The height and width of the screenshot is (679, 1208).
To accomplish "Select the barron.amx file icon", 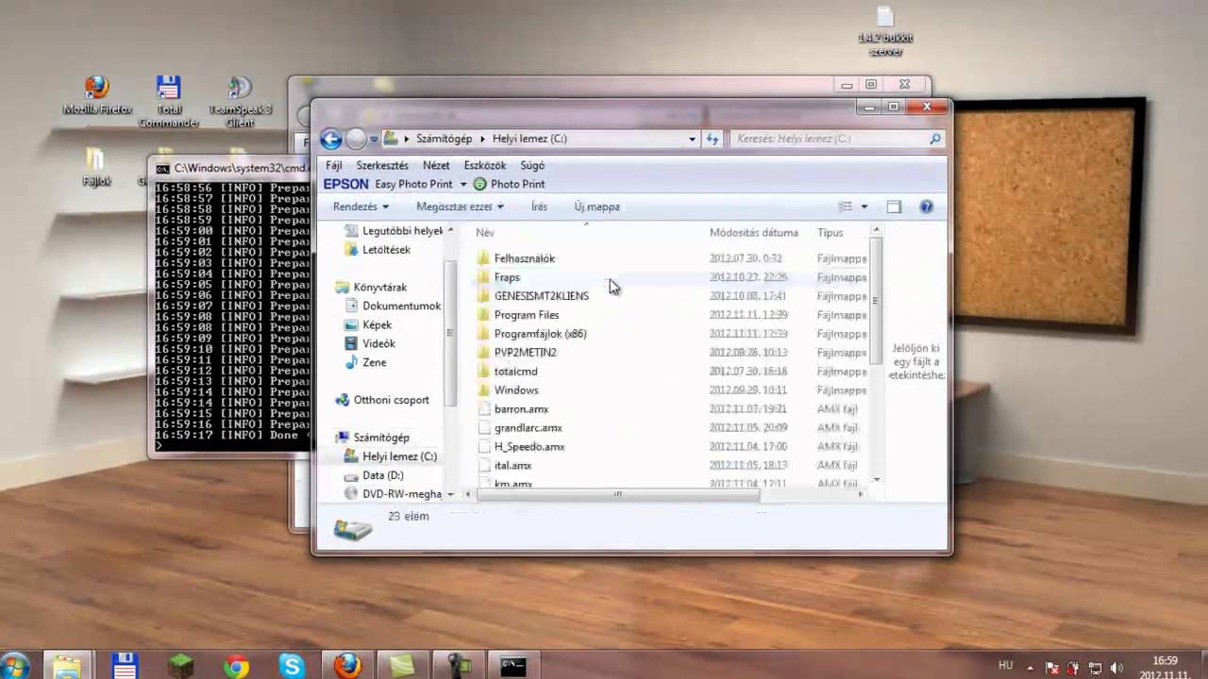I will (483, 409).
